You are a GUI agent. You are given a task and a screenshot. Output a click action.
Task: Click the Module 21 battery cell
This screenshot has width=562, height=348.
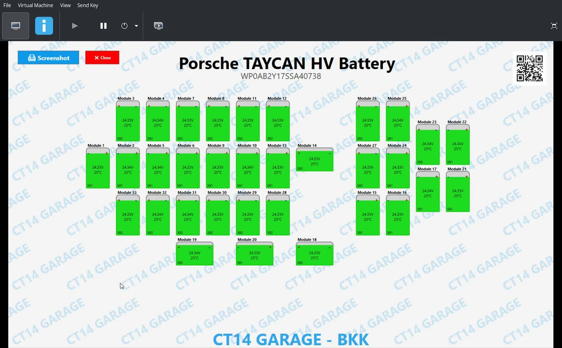coord(458,192)
